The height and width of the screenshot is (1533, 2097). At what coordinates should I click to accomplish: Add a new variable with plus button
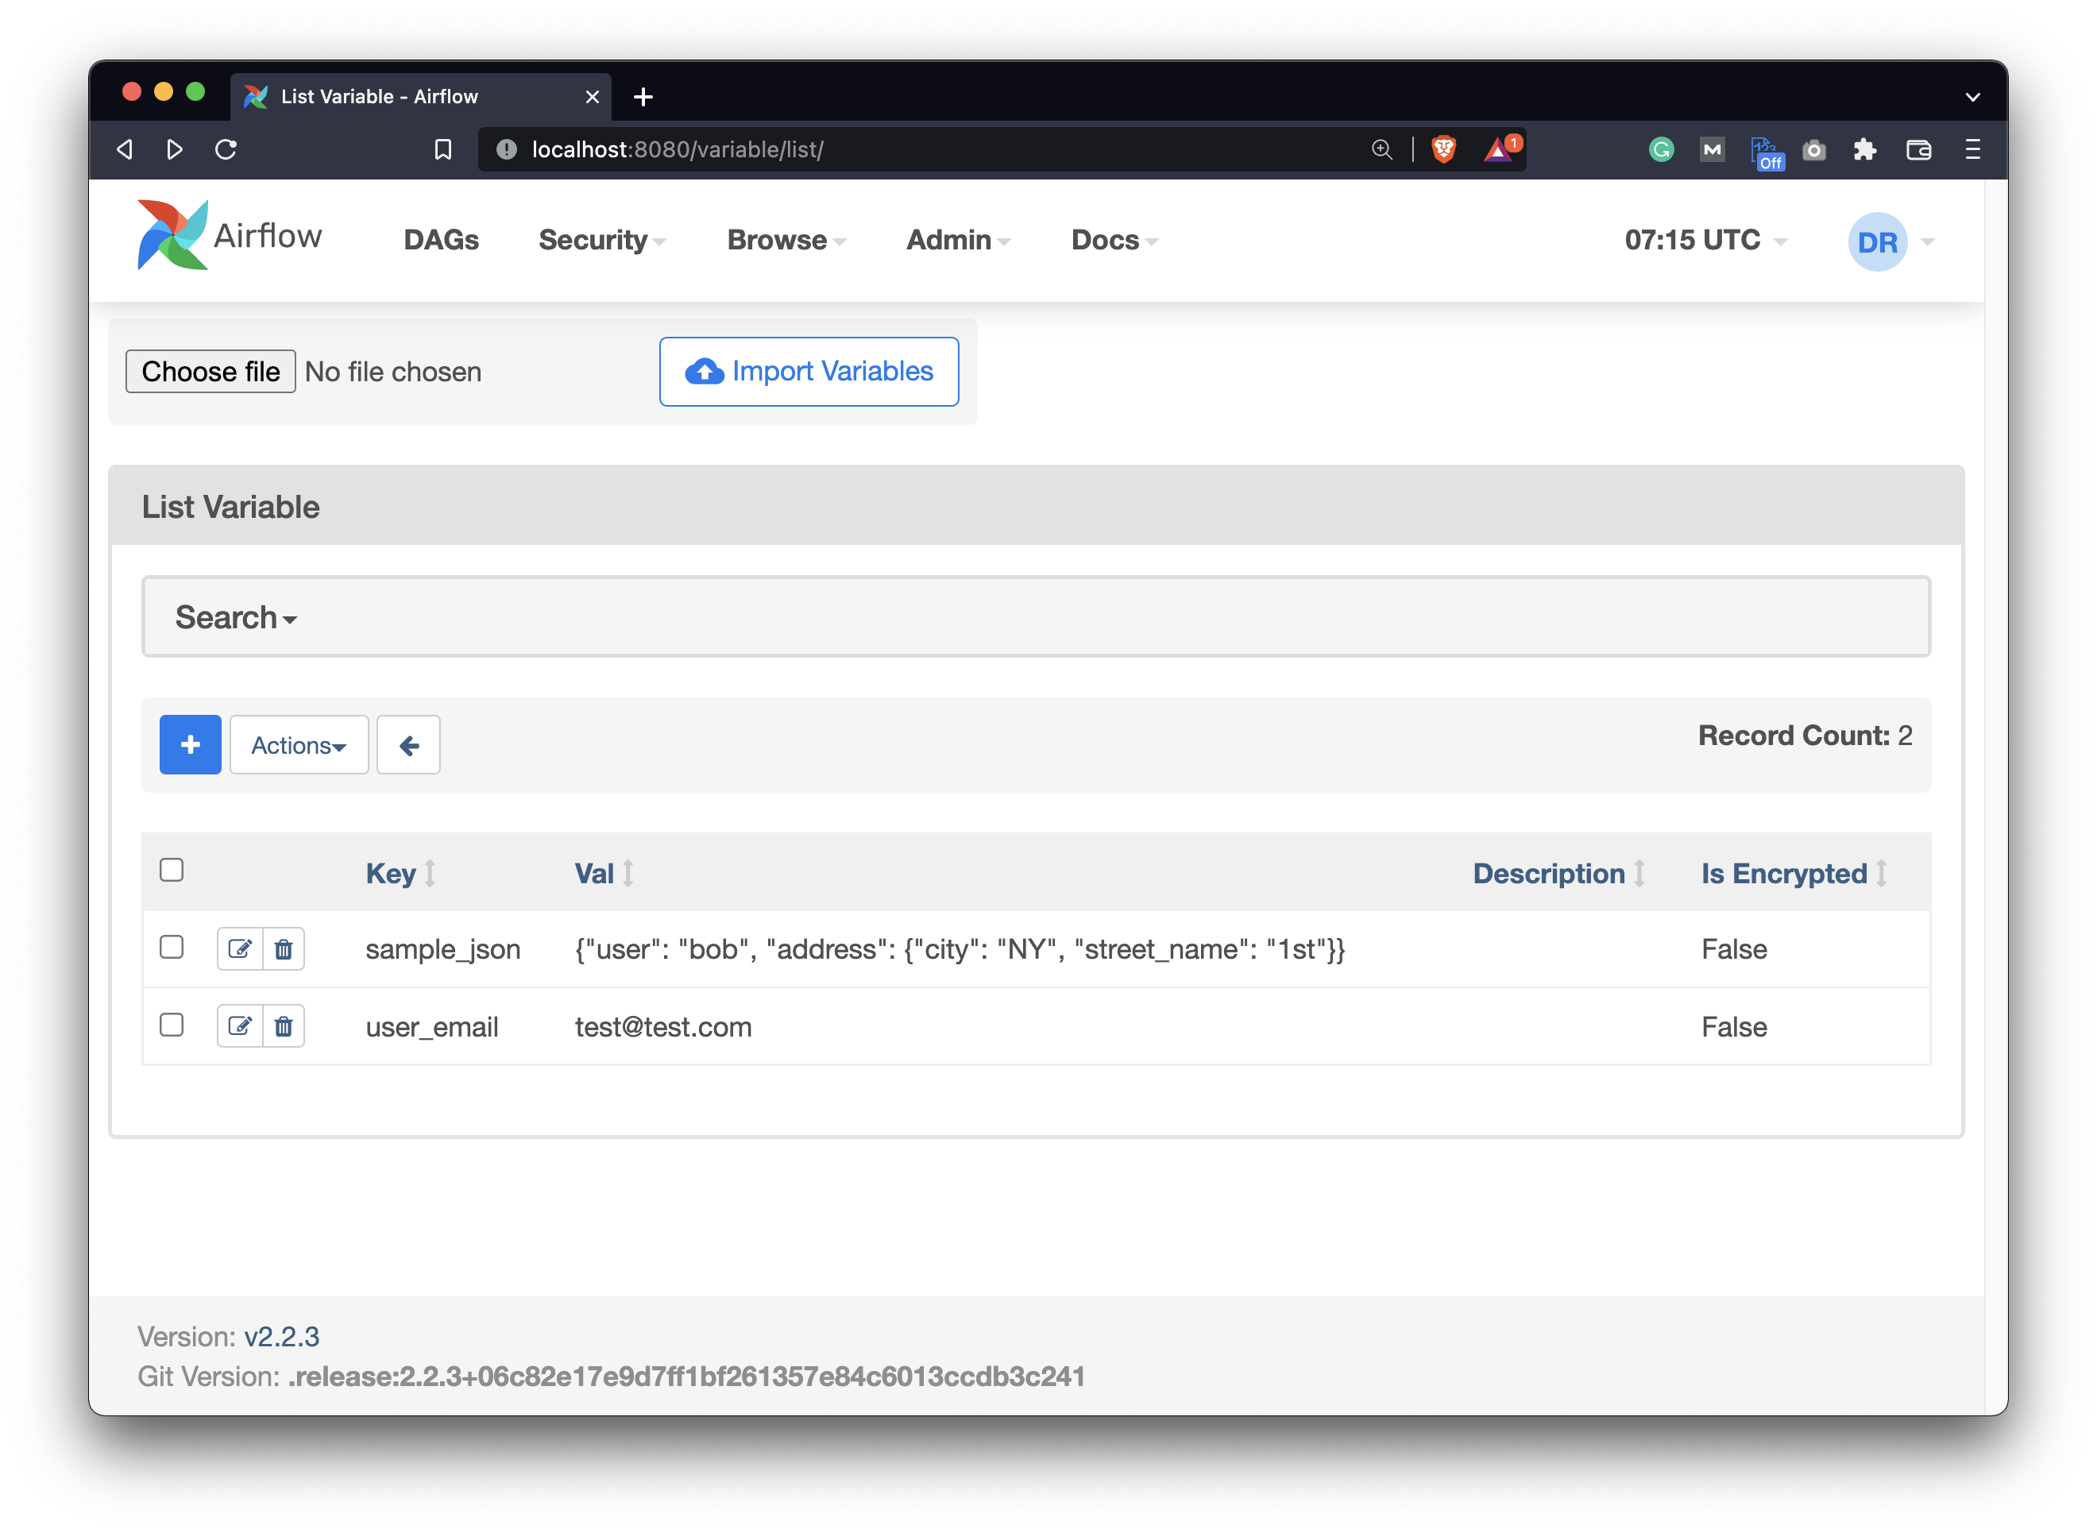[190, 744]
